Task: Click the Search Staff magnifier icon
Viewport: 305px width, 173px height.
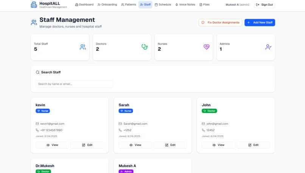Action: tap(37, 72)
